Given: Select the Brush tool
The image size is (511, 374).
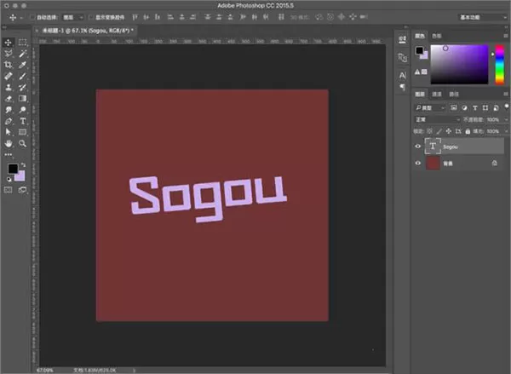Looking at the screenshot, I should pos(22,76).
